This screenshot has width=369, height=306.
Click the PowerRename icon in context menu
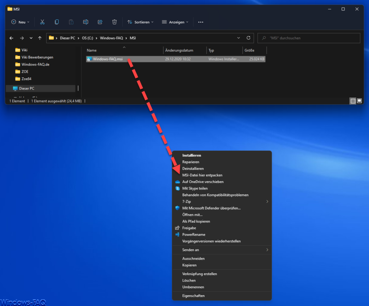[x=177, y=234]
